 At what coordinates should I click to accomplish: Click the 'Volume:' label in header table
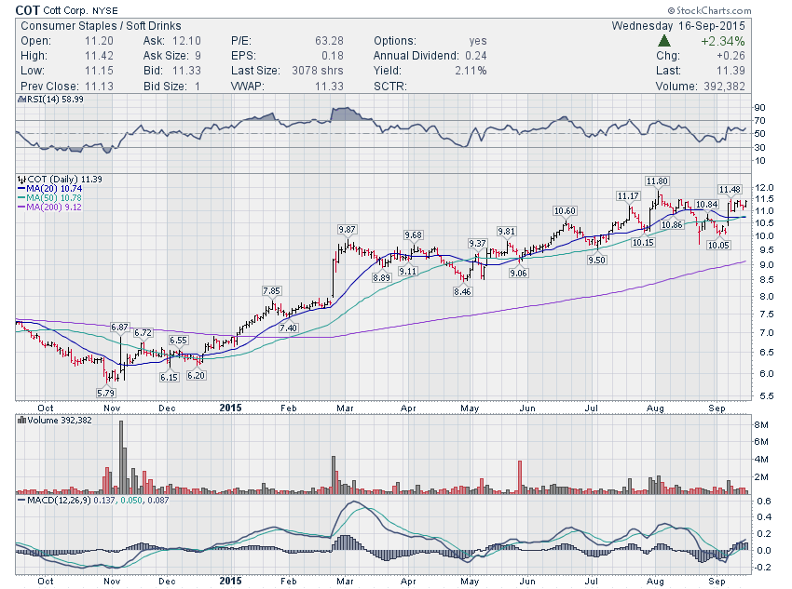pyautogui.click(x=676, y=87)
